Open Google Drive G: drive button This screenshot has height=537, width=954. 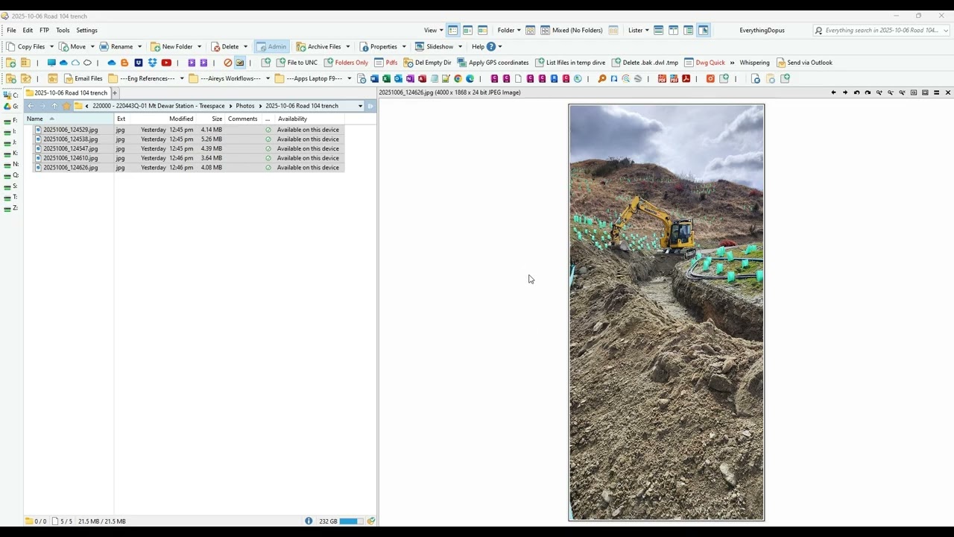pos(10,106)
